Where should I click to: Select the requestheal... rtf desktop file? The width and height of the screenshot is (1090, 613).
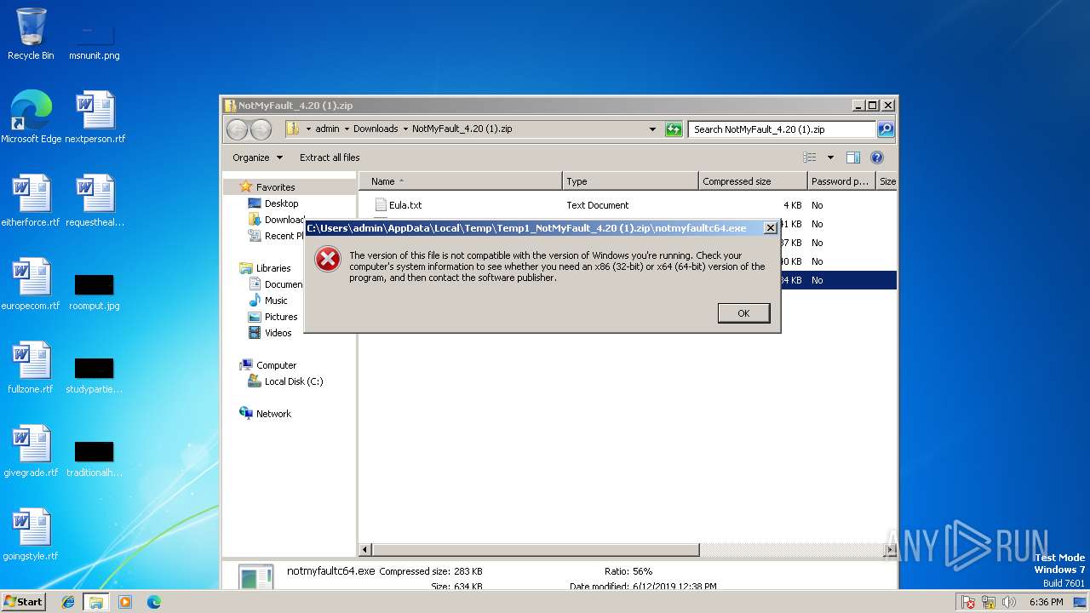(95, 201)
